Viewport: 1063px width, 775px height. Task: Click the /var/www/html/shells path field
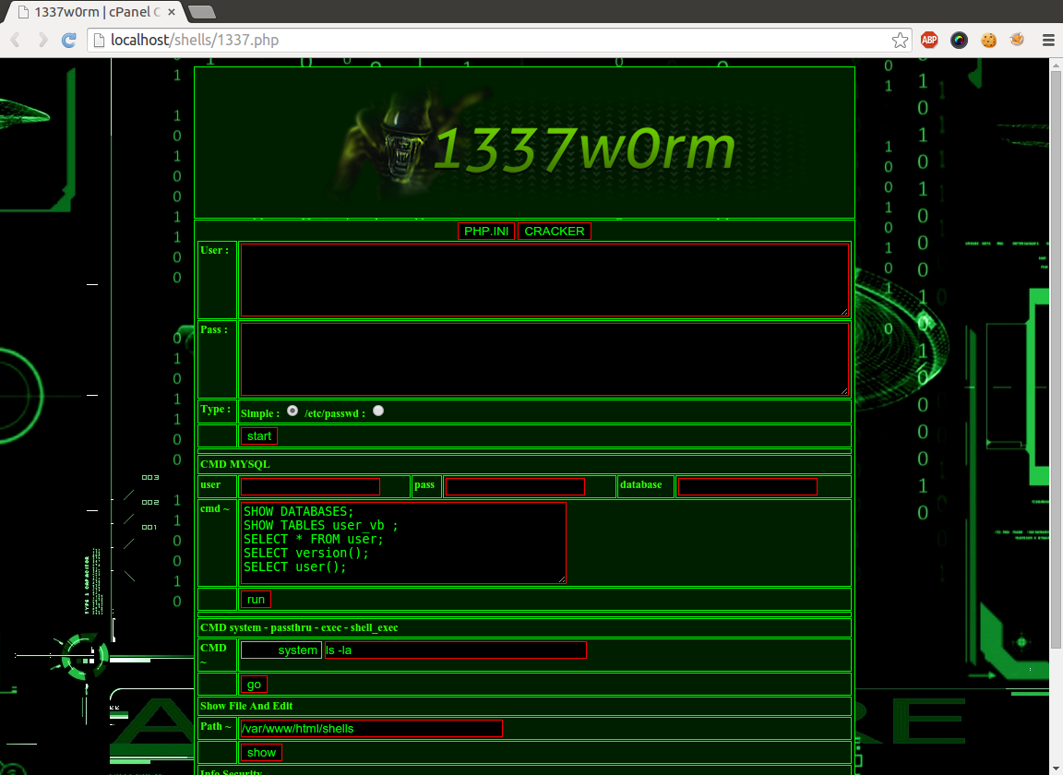coord(372,728)
